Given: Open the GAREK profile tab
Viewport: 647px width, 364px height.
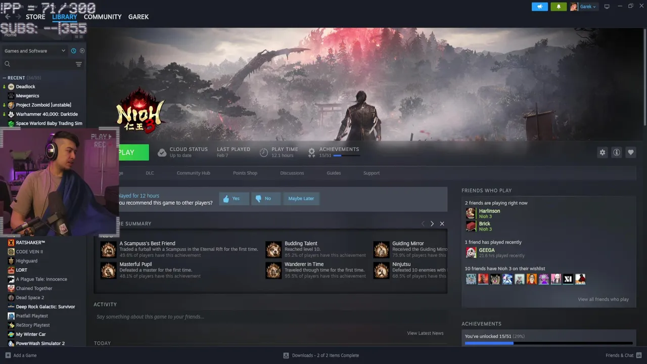Looking at the screenshot, I should [138, 17].
